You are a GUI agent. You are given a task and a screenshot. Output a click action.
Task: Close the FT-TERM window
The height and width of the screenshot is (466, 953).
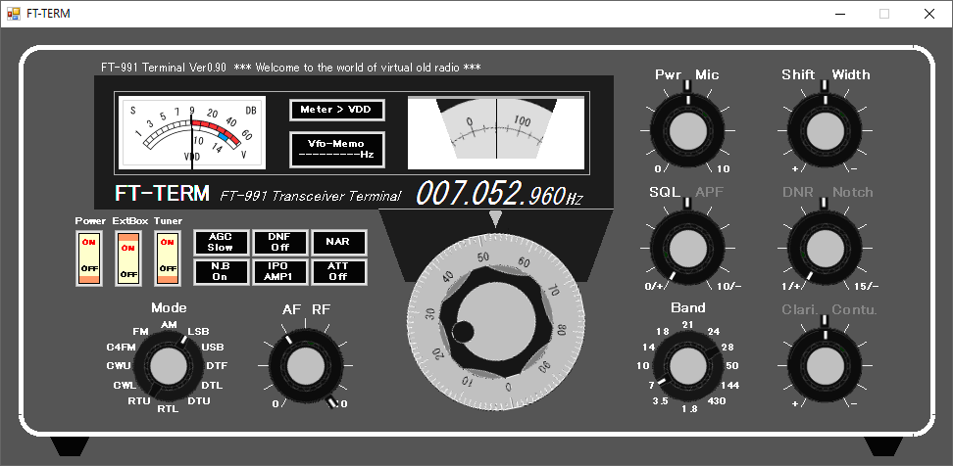tap(929, 14)
